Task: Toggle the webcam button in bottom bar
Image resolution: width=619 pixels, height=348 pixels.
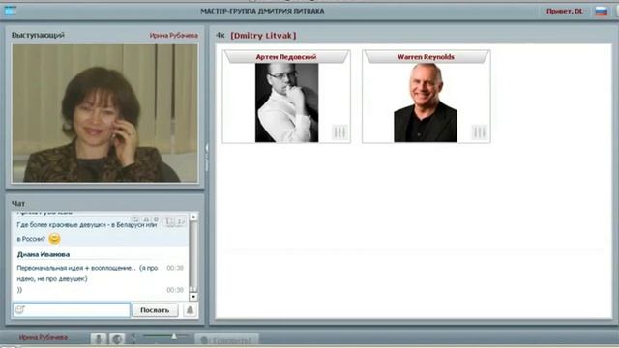Action: [x=117, y=339]
